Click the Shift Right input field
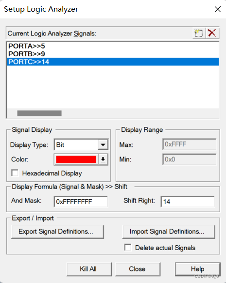Screen dimensions: 226x283 (x=188, y=202)
